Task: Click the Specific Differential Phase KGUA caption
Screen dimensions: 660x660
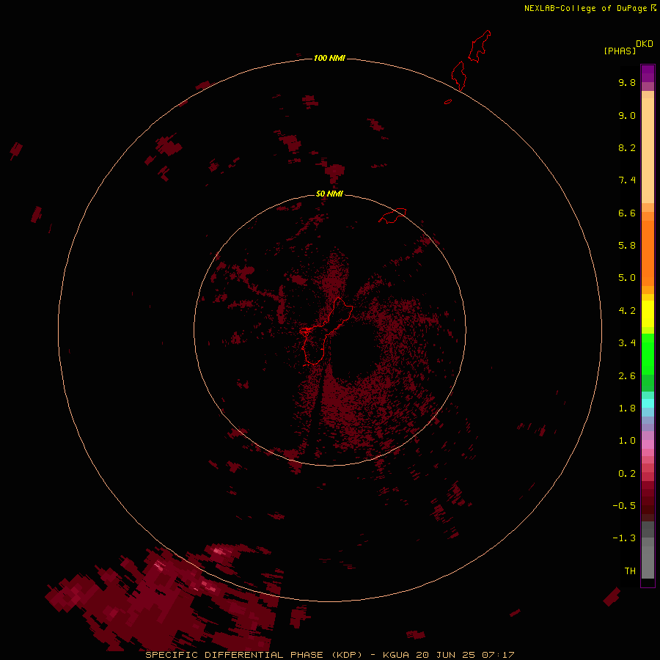Action: point(329,655)
